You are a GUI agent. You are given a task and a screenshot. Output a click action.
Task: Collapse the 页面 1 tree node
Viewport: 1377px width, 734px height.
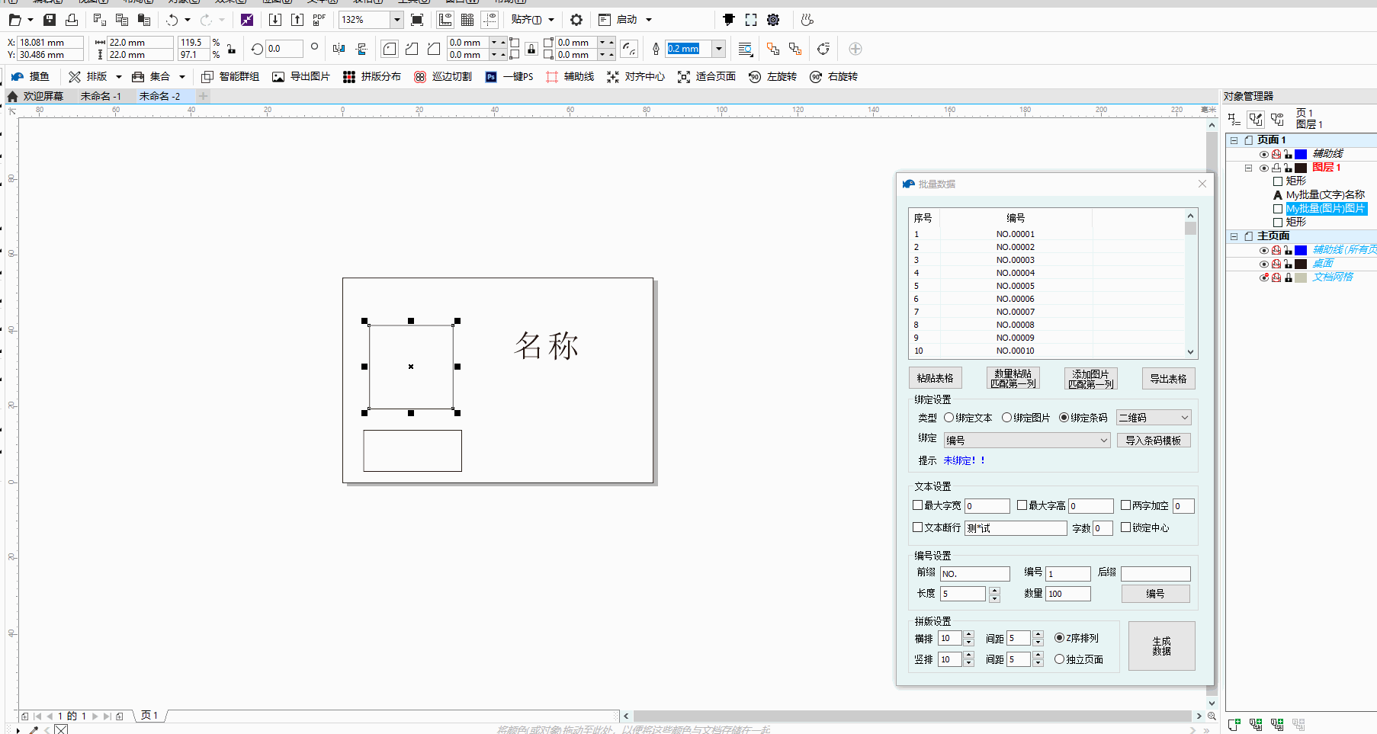coord(1234,140)
